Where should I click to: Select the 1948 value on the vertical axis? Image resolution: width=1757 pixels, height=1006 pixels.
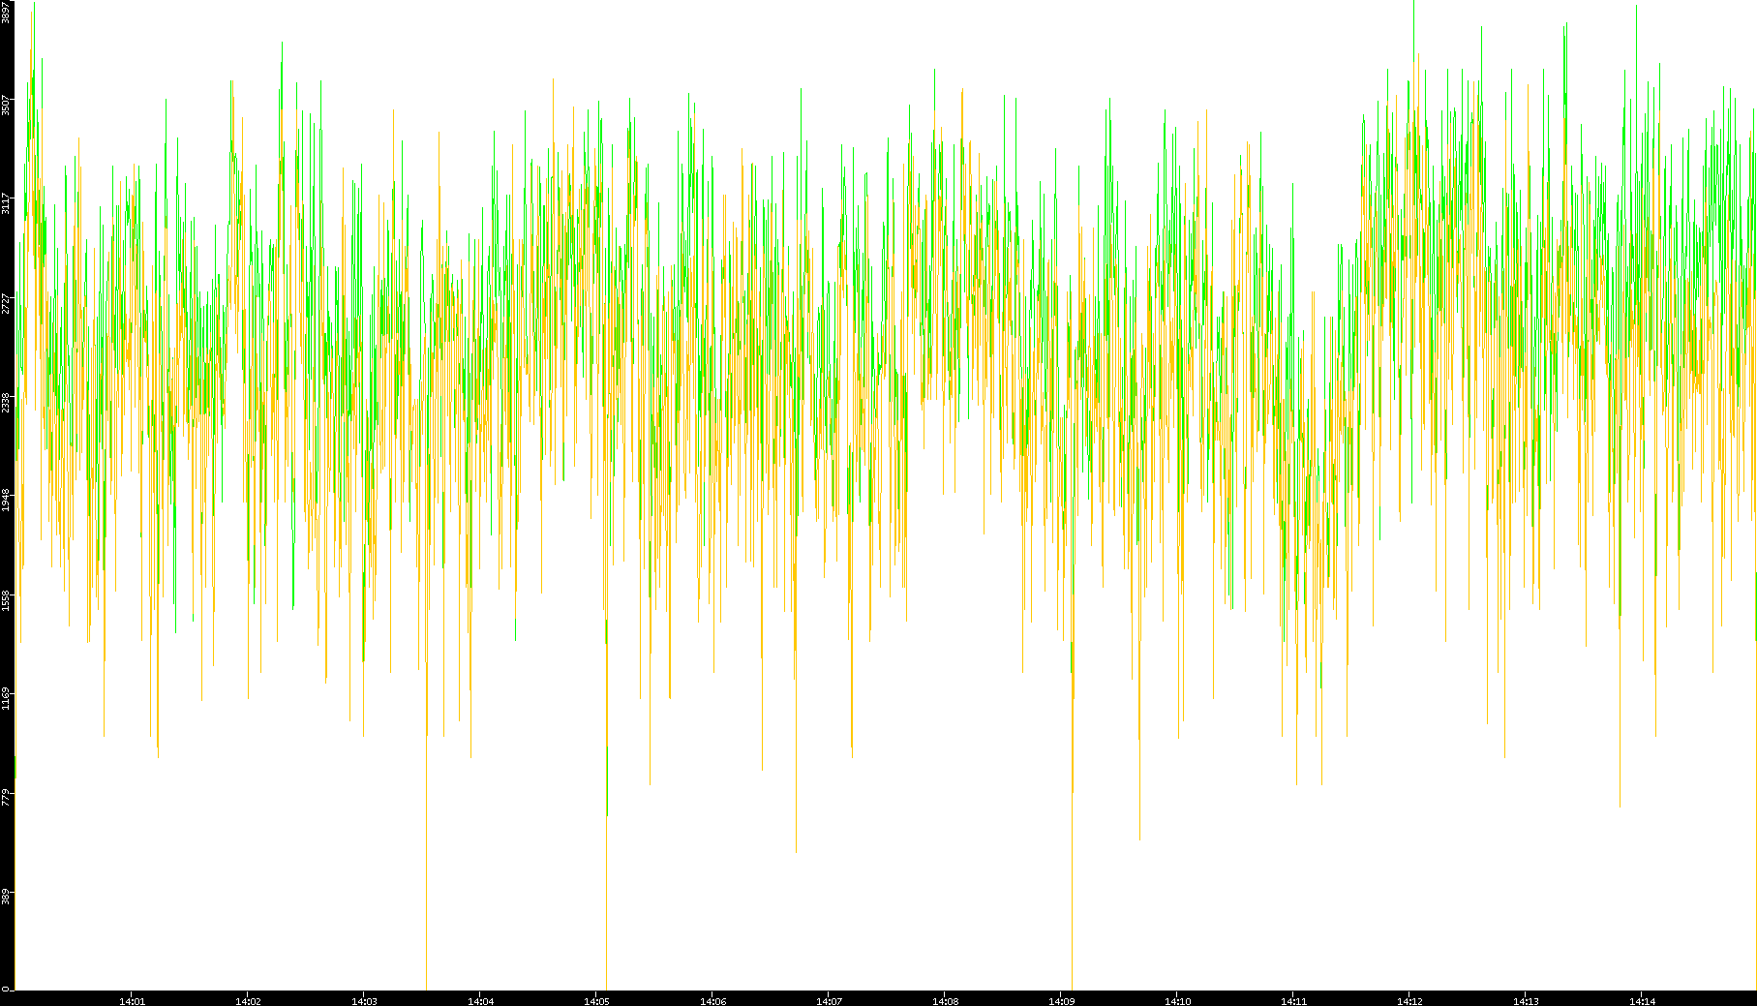pos(7,501)
